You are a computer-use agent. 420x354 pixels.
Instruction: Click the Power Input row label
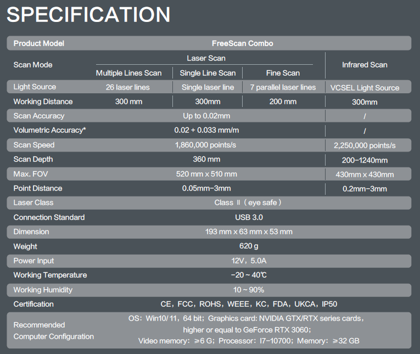pos(33,261)
